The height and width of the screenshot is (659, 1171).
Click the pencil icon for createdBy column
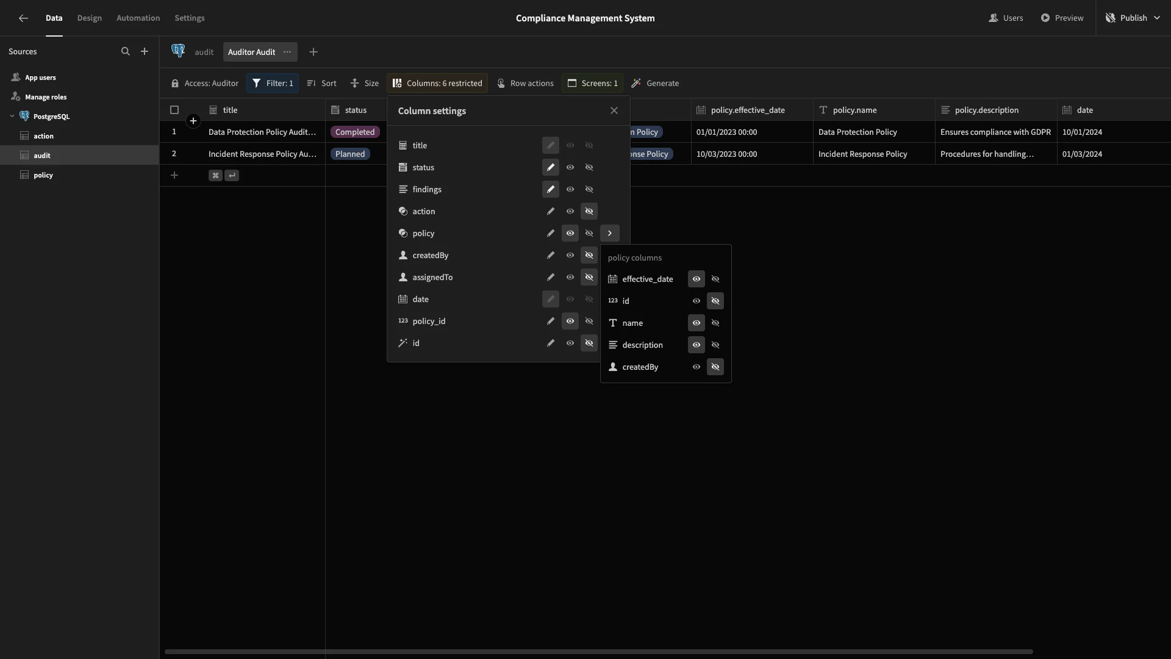click(551, 255)
